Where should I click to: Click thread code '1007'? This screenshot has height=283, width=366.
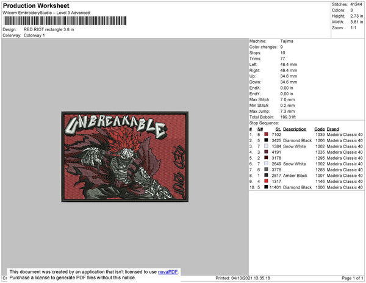tap(320, 176)
